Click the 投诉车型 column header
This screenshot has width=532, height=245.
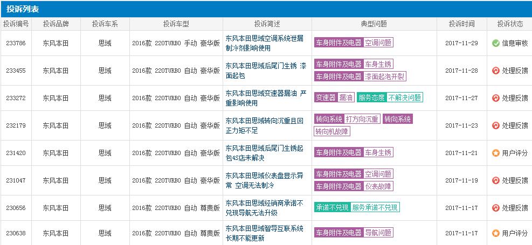coord(176,24)
